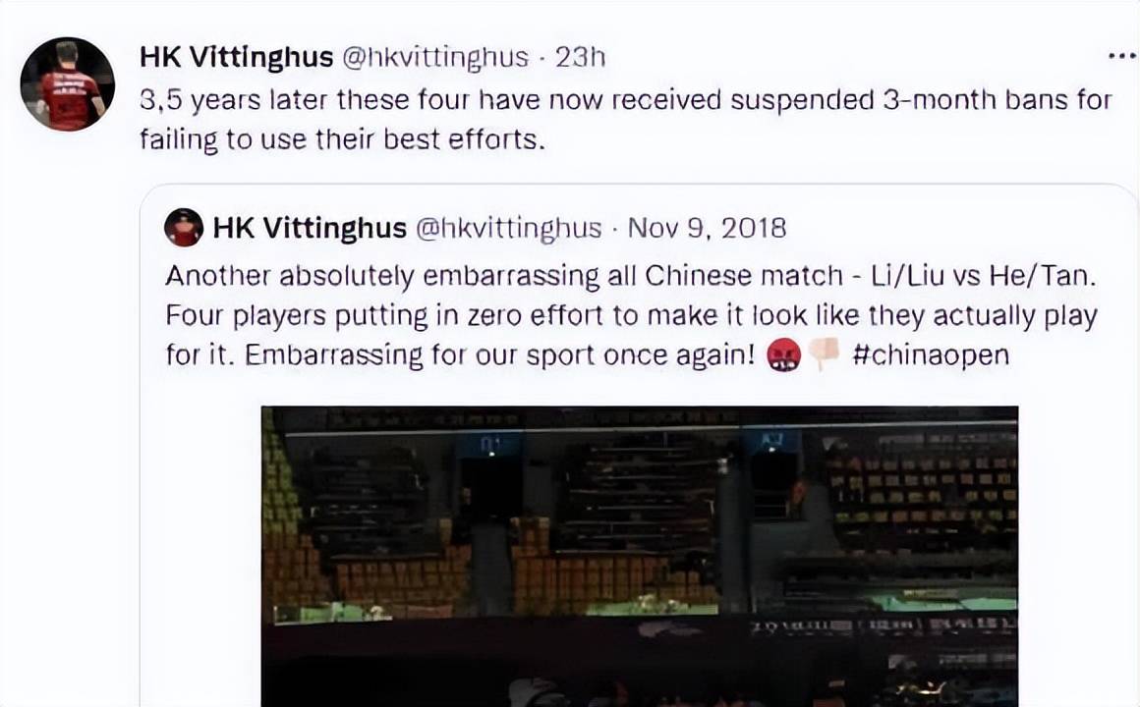Viewport: 1140px width, 707px height.
Task: Click the angry face emoji
Action: (x=784, y=355)
